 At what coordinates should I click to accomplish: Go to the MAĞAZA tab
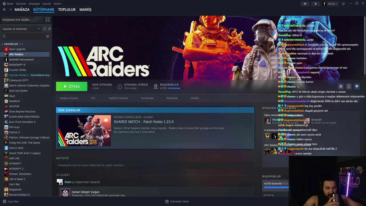(x=22, y=9)
